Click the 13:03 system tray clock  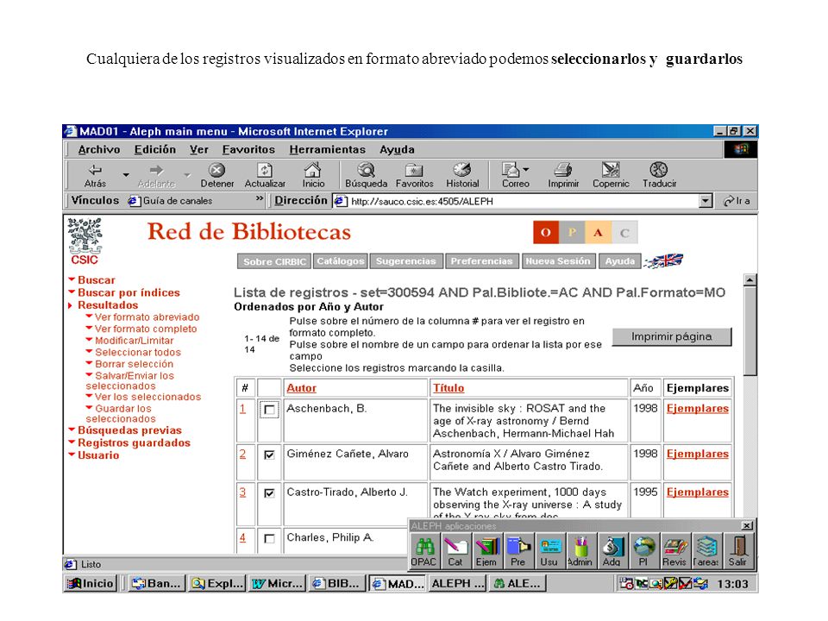tap(732, 584)
